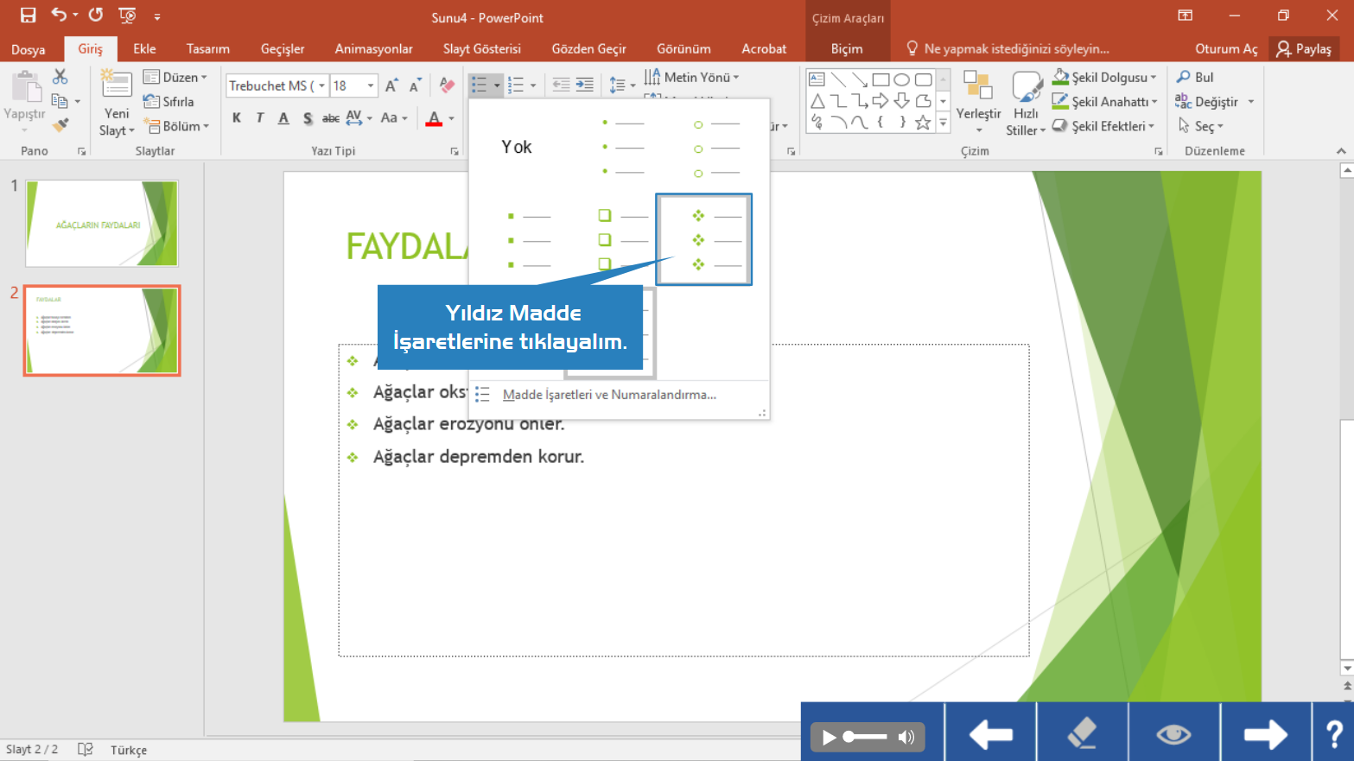Click Oturum Aç to sign in
The height and width of the screenshot is (761, 1354).
[x=1226, y=49]
